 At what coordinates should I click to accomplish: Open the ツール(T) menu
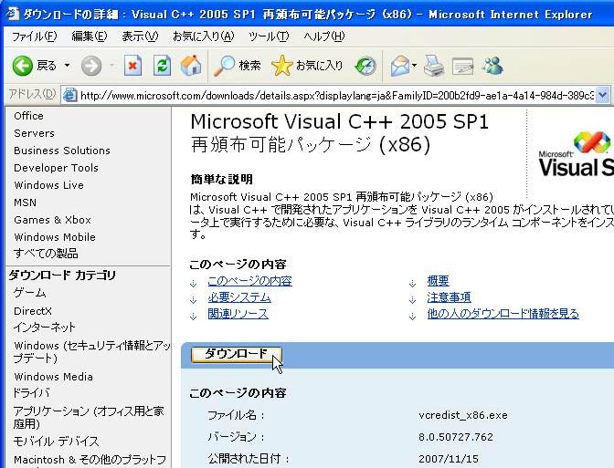(269, 36)
